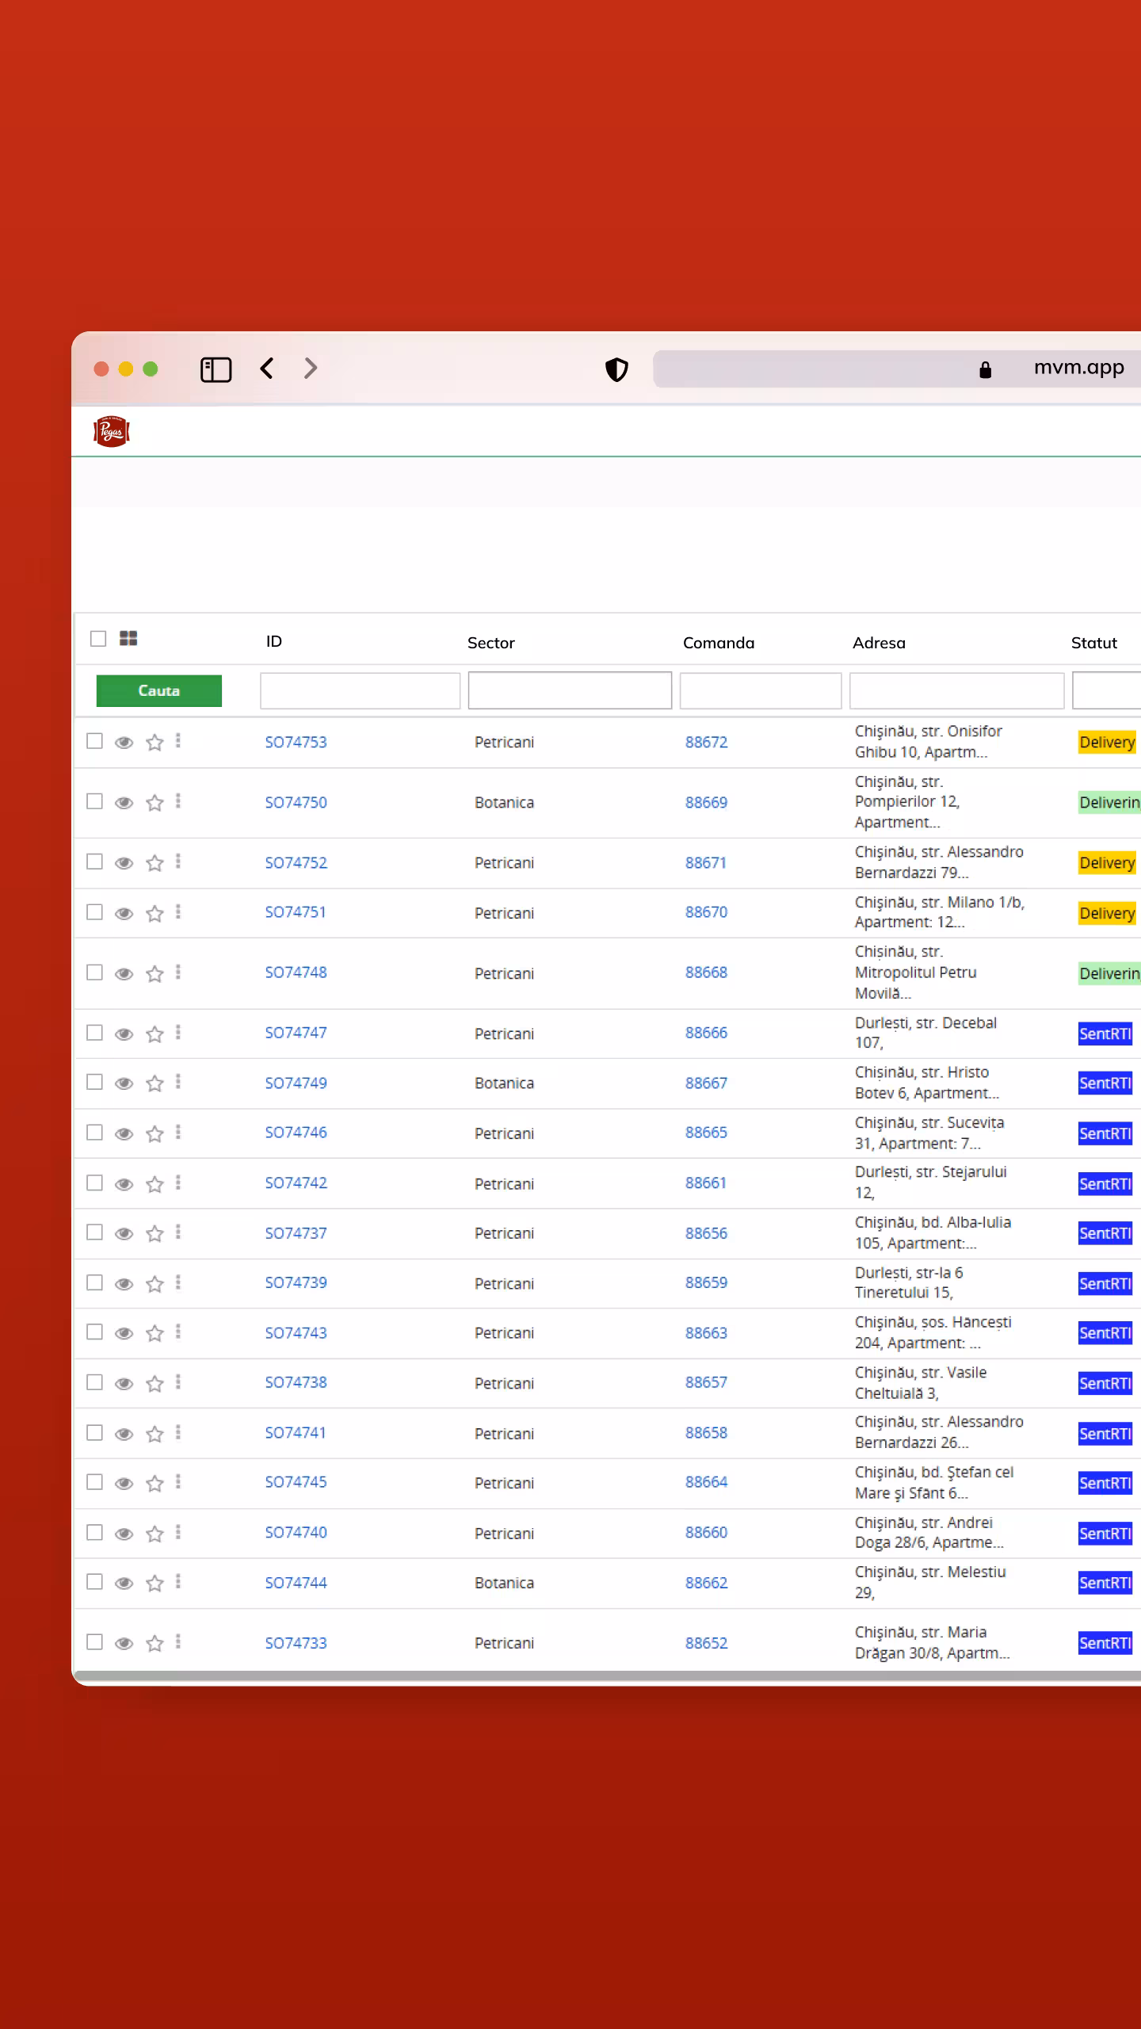Open the three-dot menu for order SO74751
Screen dimensions: 1141x2029
178,912
